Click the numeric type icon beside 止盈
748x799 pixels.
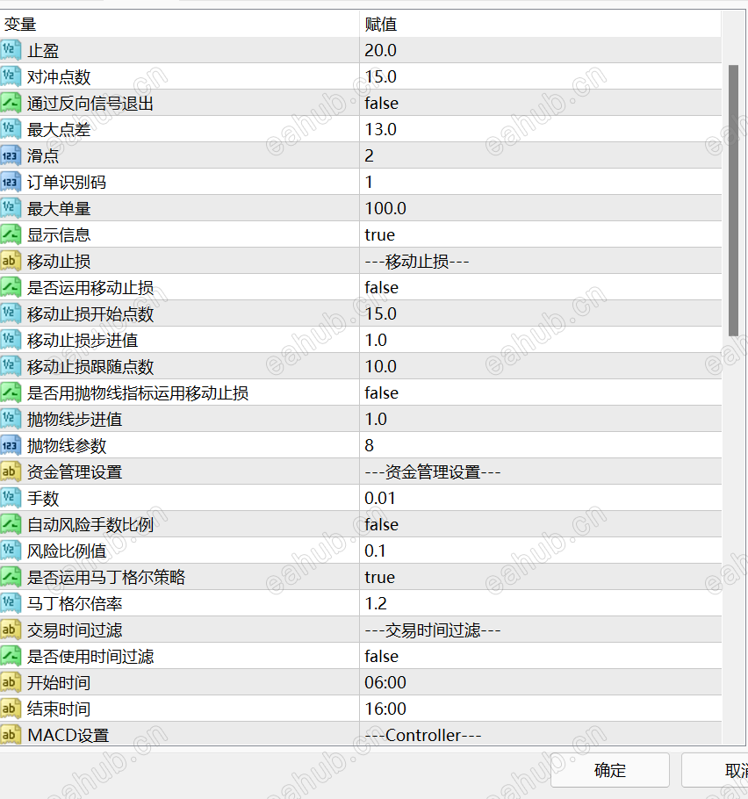click(12, 50)
